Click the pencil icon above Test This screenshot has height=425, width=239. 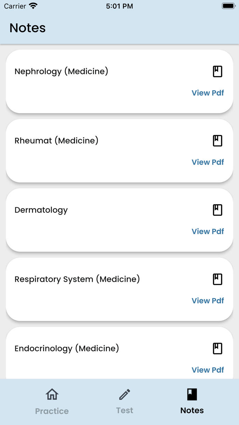point(124,394)
